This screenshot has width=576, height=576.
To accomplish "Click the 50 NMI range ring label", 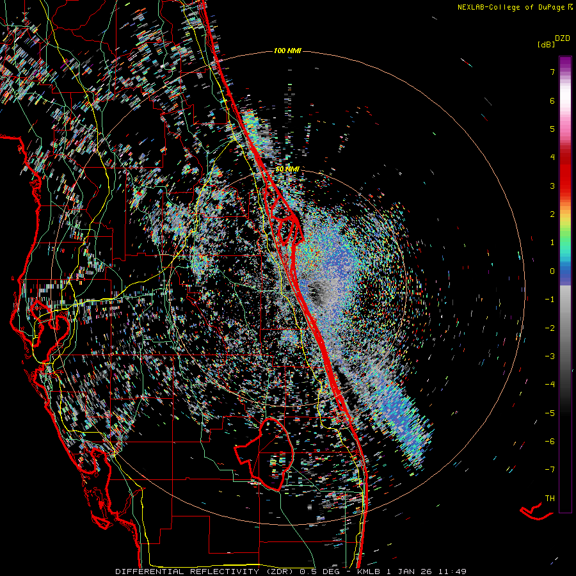I will 287,169.
